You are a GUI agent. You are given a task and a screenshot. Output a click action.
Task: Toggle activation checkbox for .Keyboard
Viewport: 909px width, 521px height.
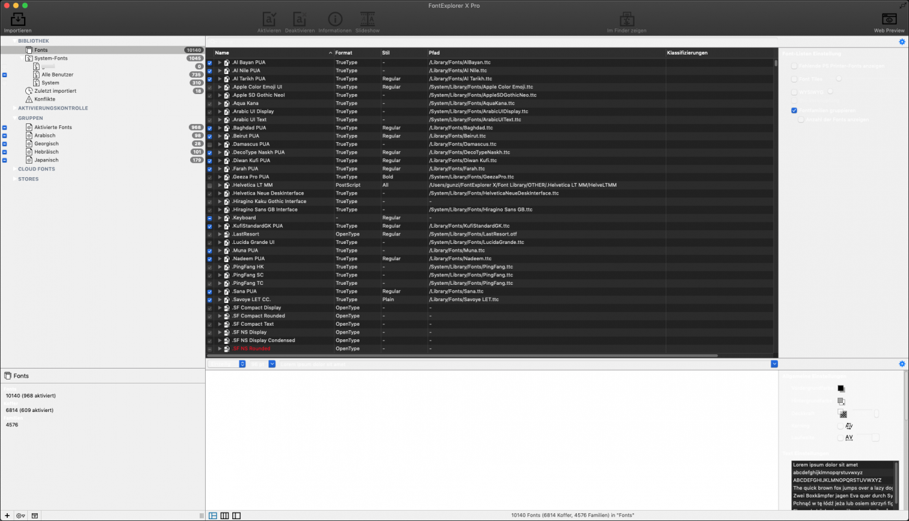(x=210, y=218)
